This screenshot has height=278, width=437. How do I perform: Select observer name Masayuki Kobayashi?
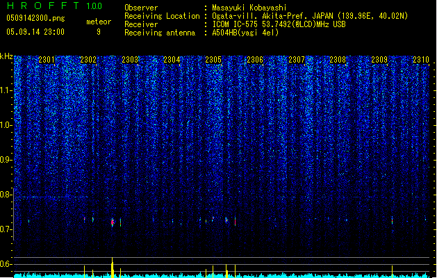[x=249, y=8]
